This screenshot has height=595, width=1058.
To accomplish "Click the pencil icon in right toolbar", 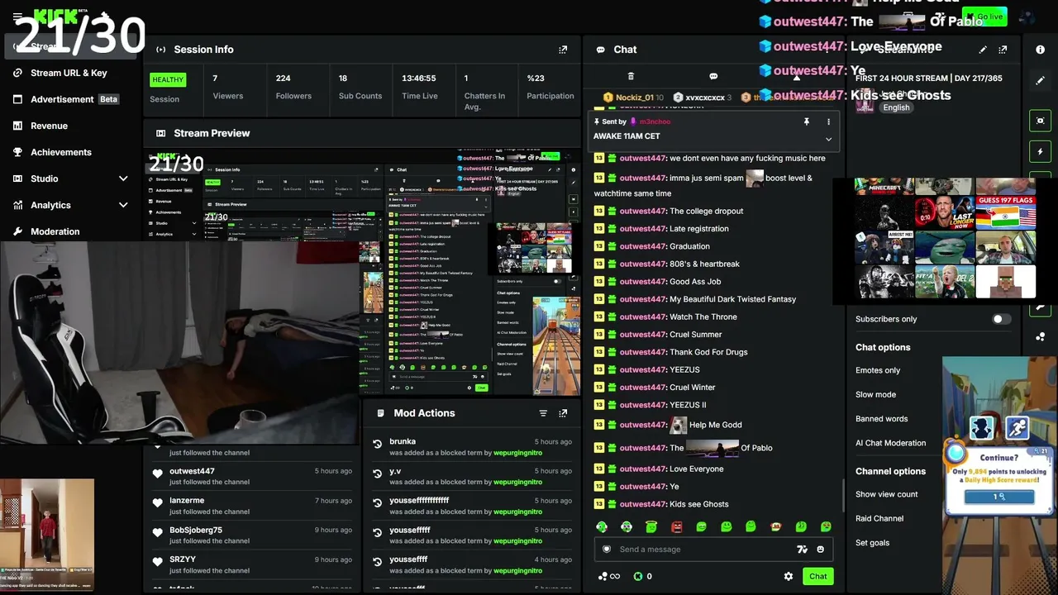I will [x=1040, y=81].
